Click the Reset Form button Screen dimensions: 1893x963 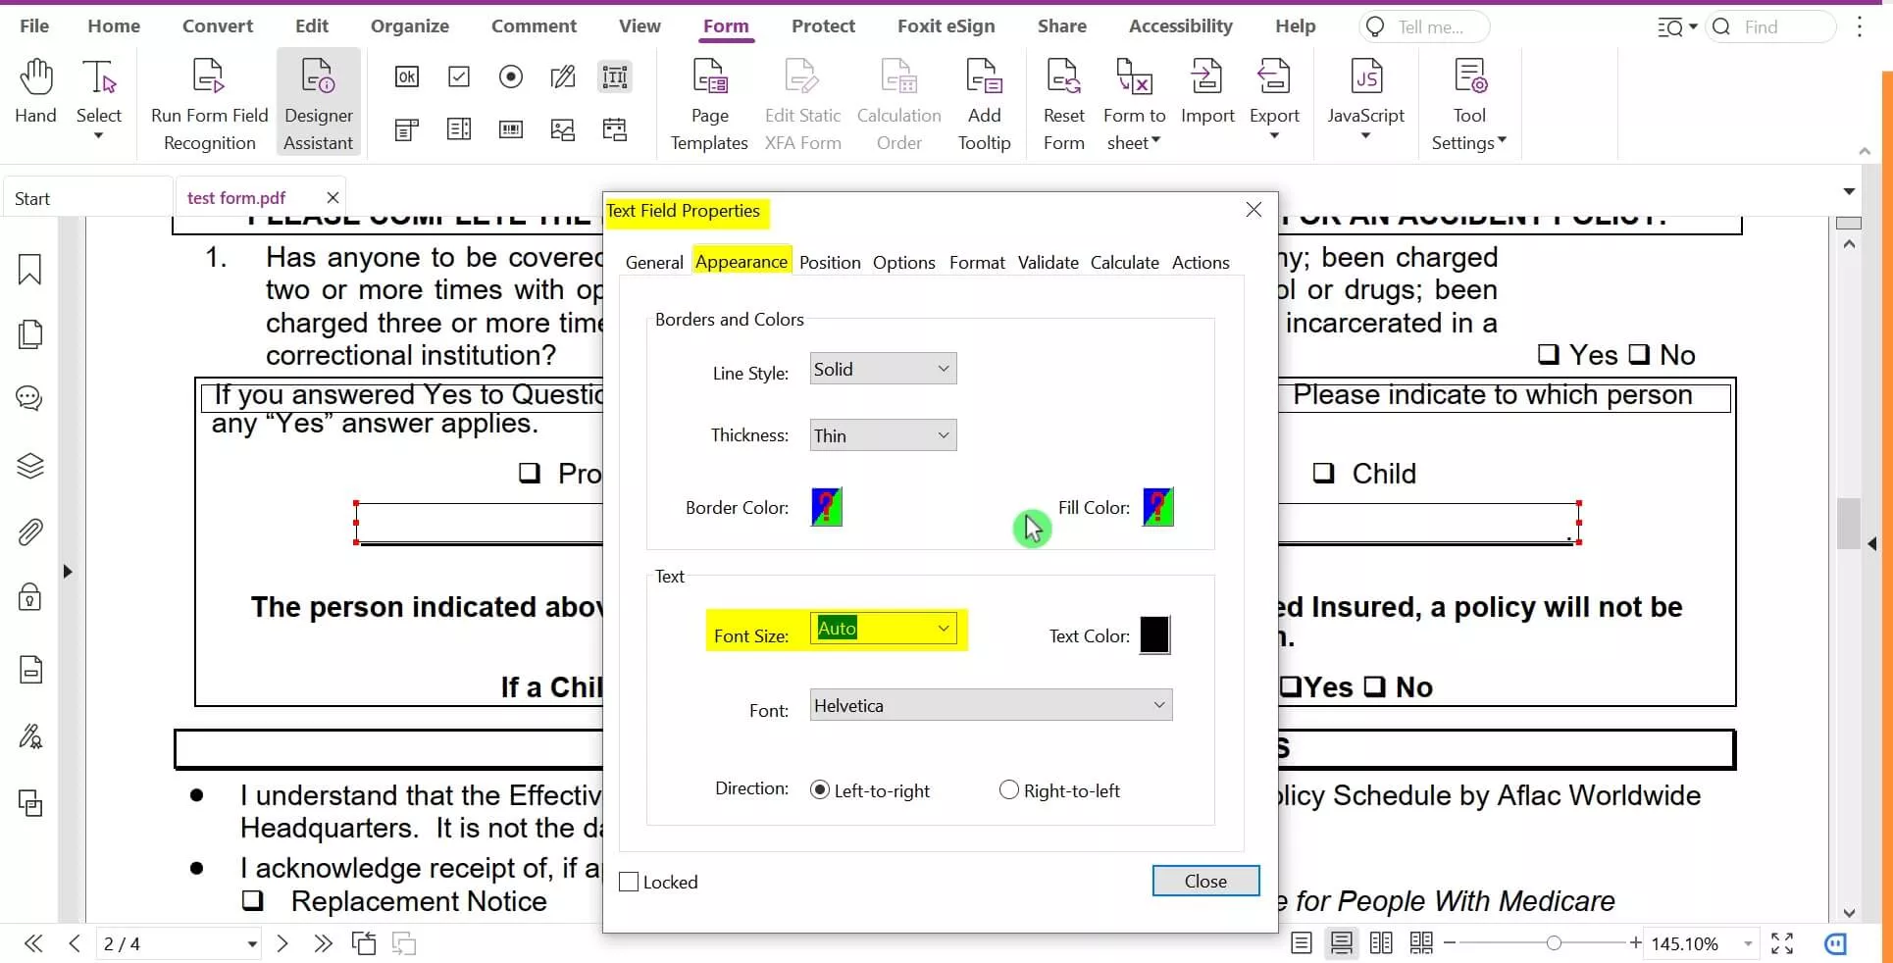[x=1063, y=102]
